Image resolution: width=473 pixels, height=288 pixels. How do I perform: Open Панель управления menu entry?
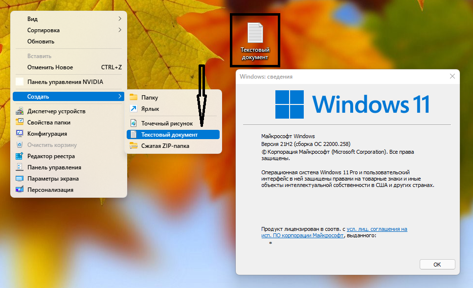[69, 167]
